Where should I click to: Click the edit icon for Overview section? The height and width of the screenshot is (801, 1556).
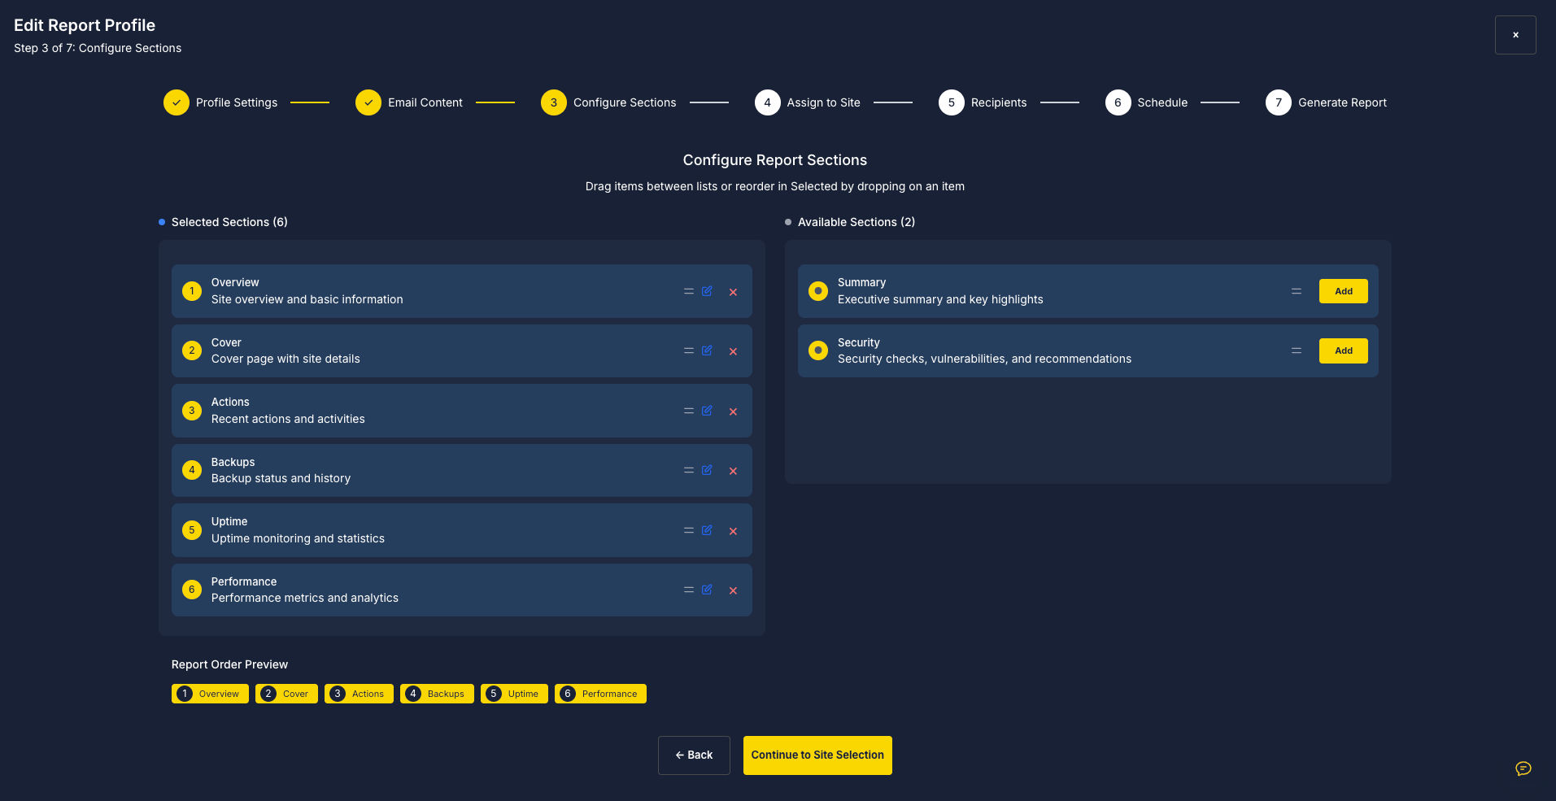707,291
